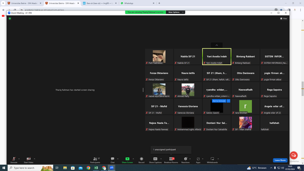This screenshot has height=171, width=304.
Task: Switch to first Universitas Bakrie tab
Action: (x=24, y=3)
